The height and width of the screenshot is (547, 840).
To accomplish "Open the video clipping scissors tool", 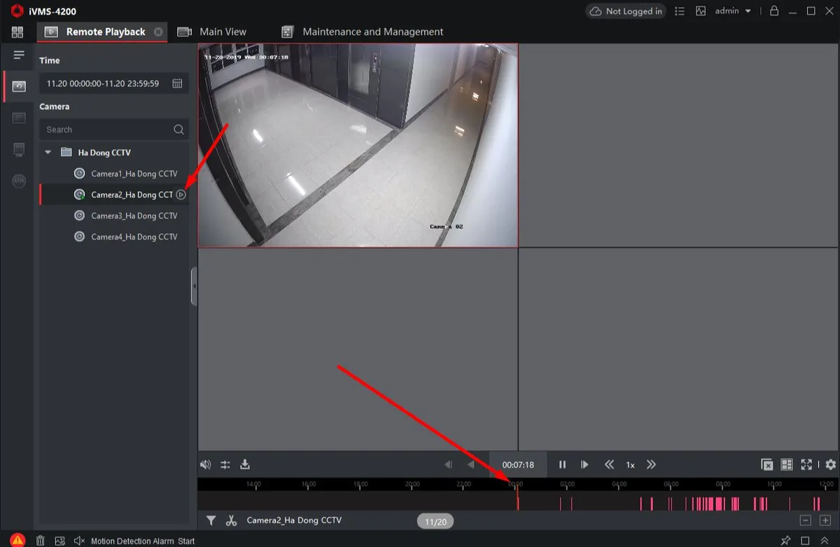I will (232, 520).
